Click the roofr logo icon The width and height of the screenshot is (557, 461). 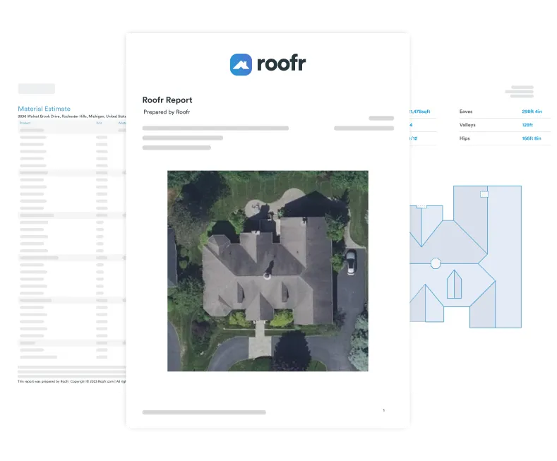click(241, 64)
